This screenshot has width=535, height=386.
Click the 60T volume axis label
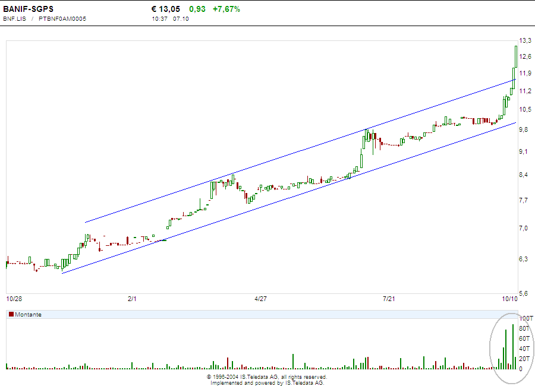pos(524,338)
